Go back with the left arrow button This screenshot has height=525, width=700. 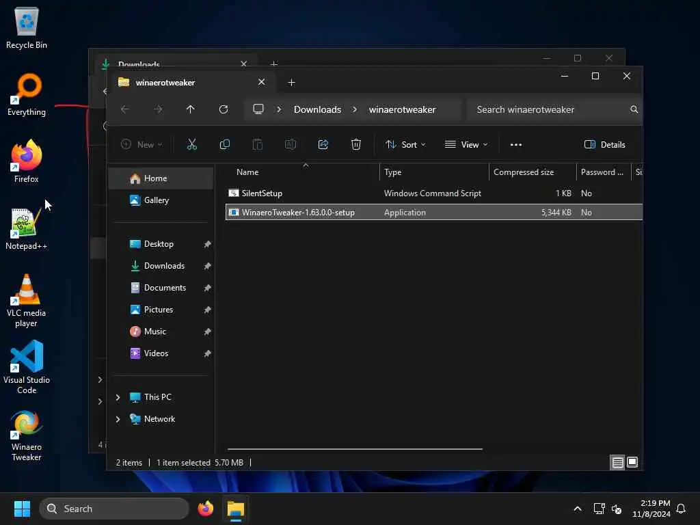pos(125,109)
